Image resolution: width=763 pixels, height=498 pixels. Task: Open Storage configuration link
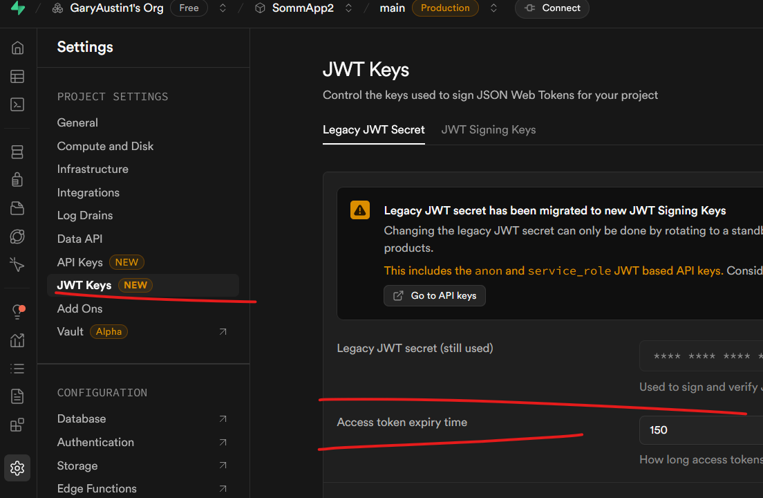[77, 466]
